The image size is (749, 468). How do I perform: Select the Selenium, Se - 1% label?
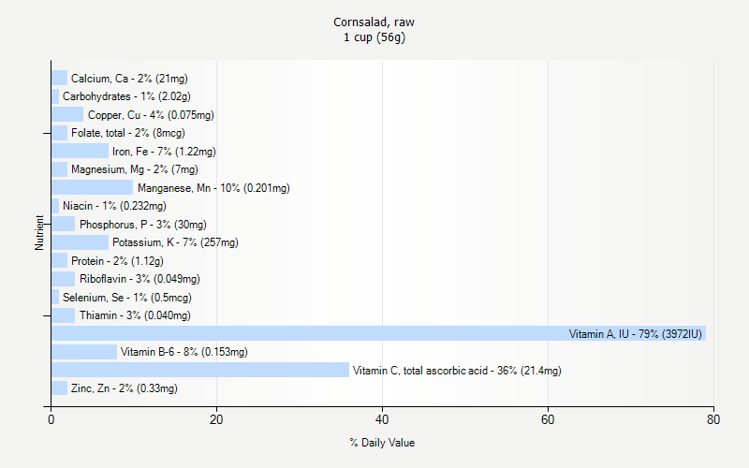coord(127,298)
